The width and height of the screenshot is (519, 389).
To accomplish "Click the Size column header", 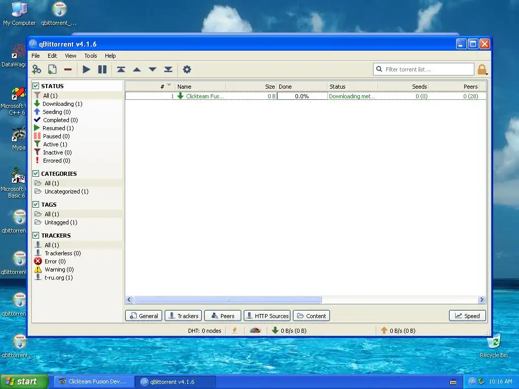I will click(x=251, y=86).
